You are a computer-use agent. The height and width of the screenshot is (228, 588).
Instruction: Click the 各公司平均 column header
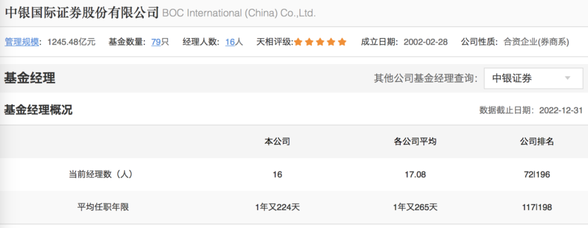(415, 142)
